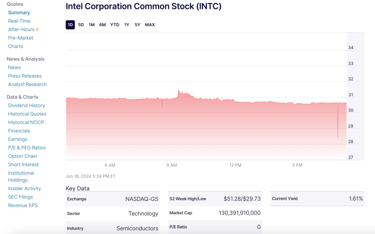
Task: Click the 52 Week High/Low label
Action: [x=187, y=199]
